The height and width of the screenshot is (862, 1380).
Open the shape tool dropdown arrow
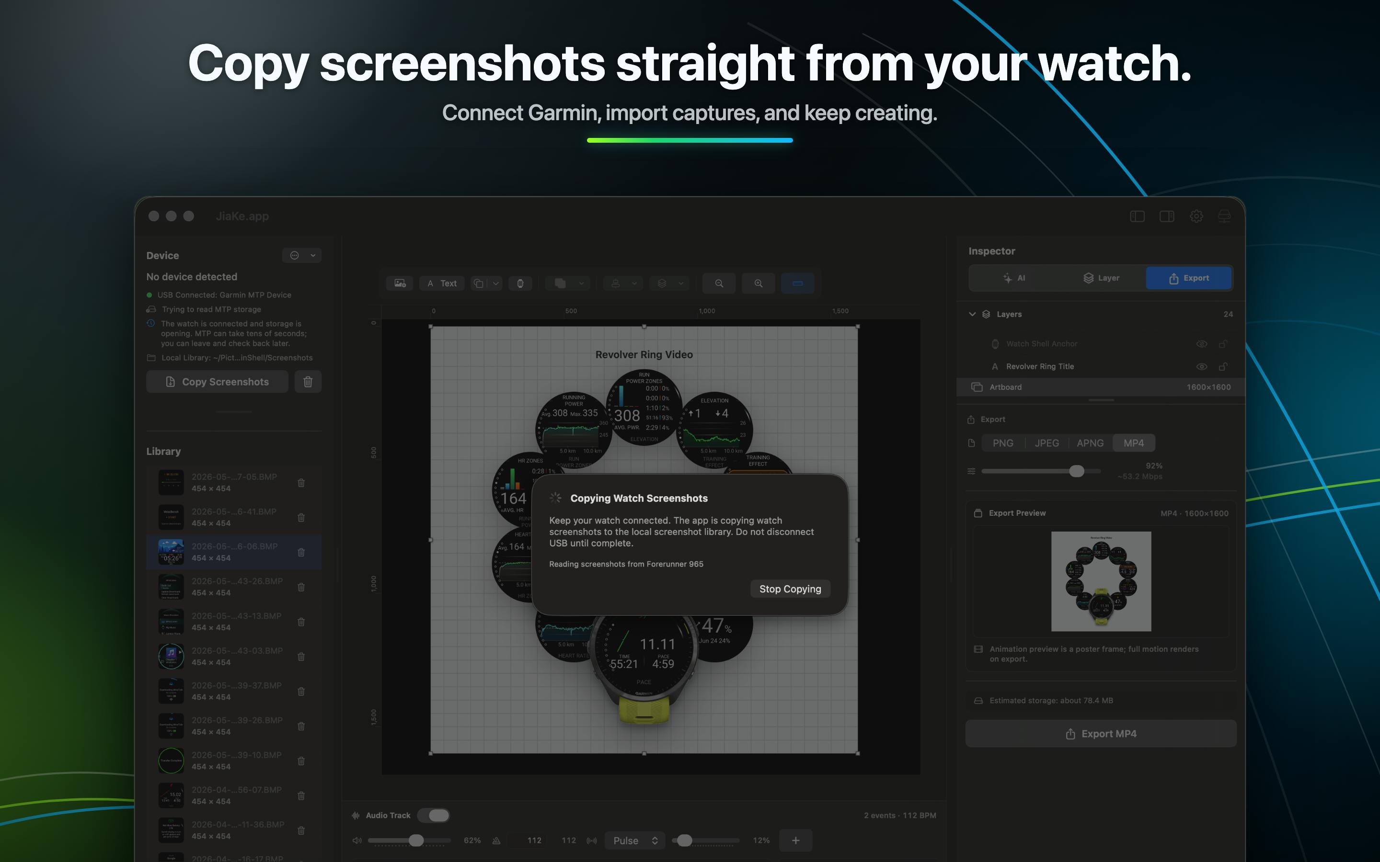495,284
